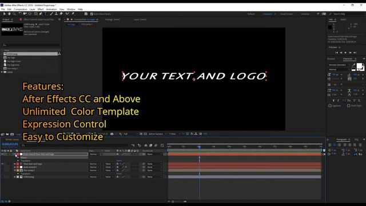Select the Clone Stamp tool

tap(56, 14)
